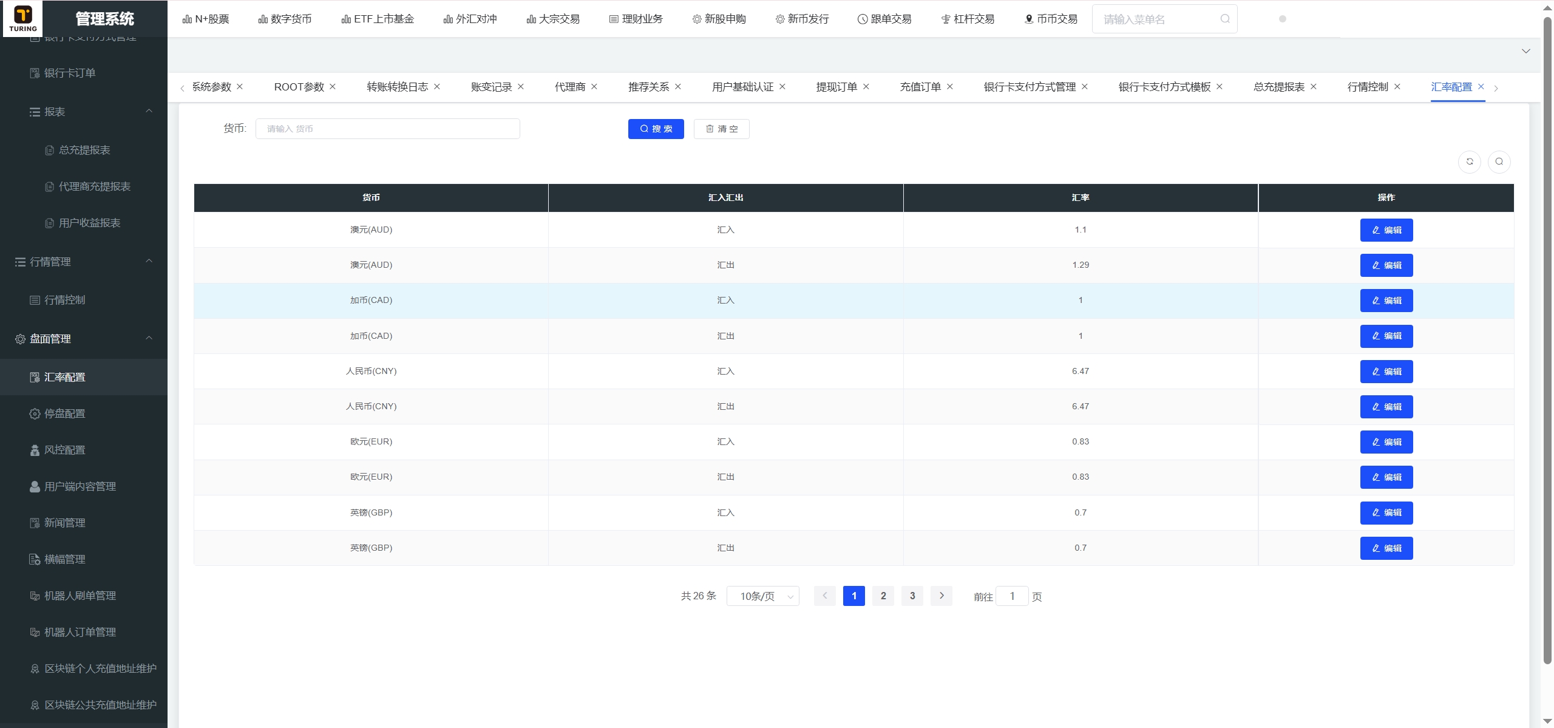Open the 10条/页 page size dropdown
This screenshot has width=1554, height=728.
point(762,596)
